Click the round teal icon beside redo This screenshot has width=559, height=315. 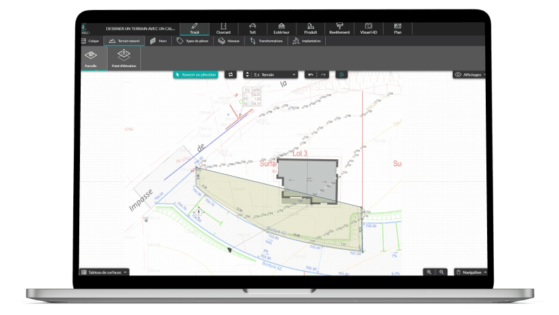341,75
